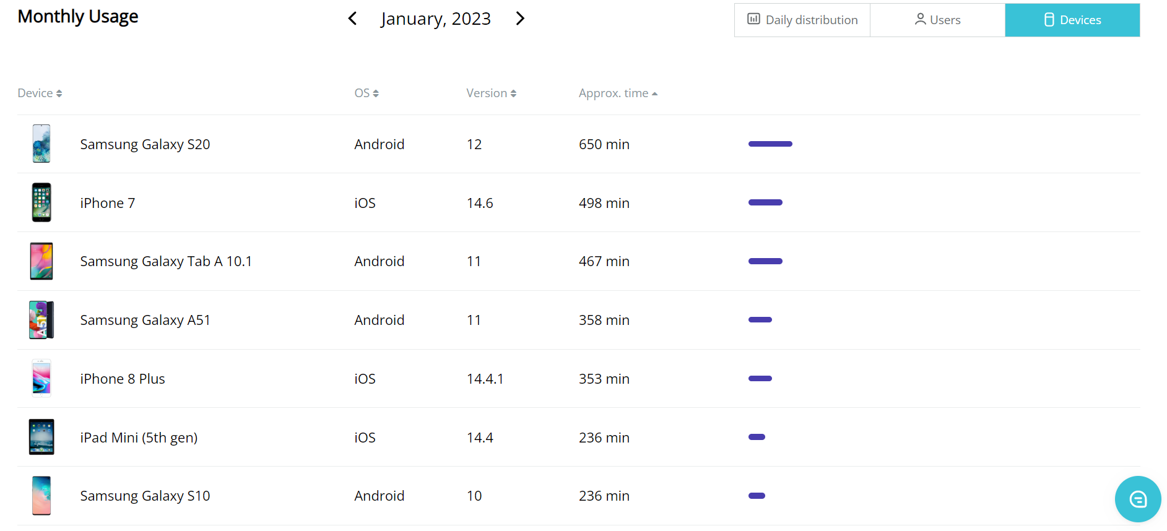Click the Samsung Galaxy S20 thumbnail
The image size is (1167, 531).
coord(41,144)
